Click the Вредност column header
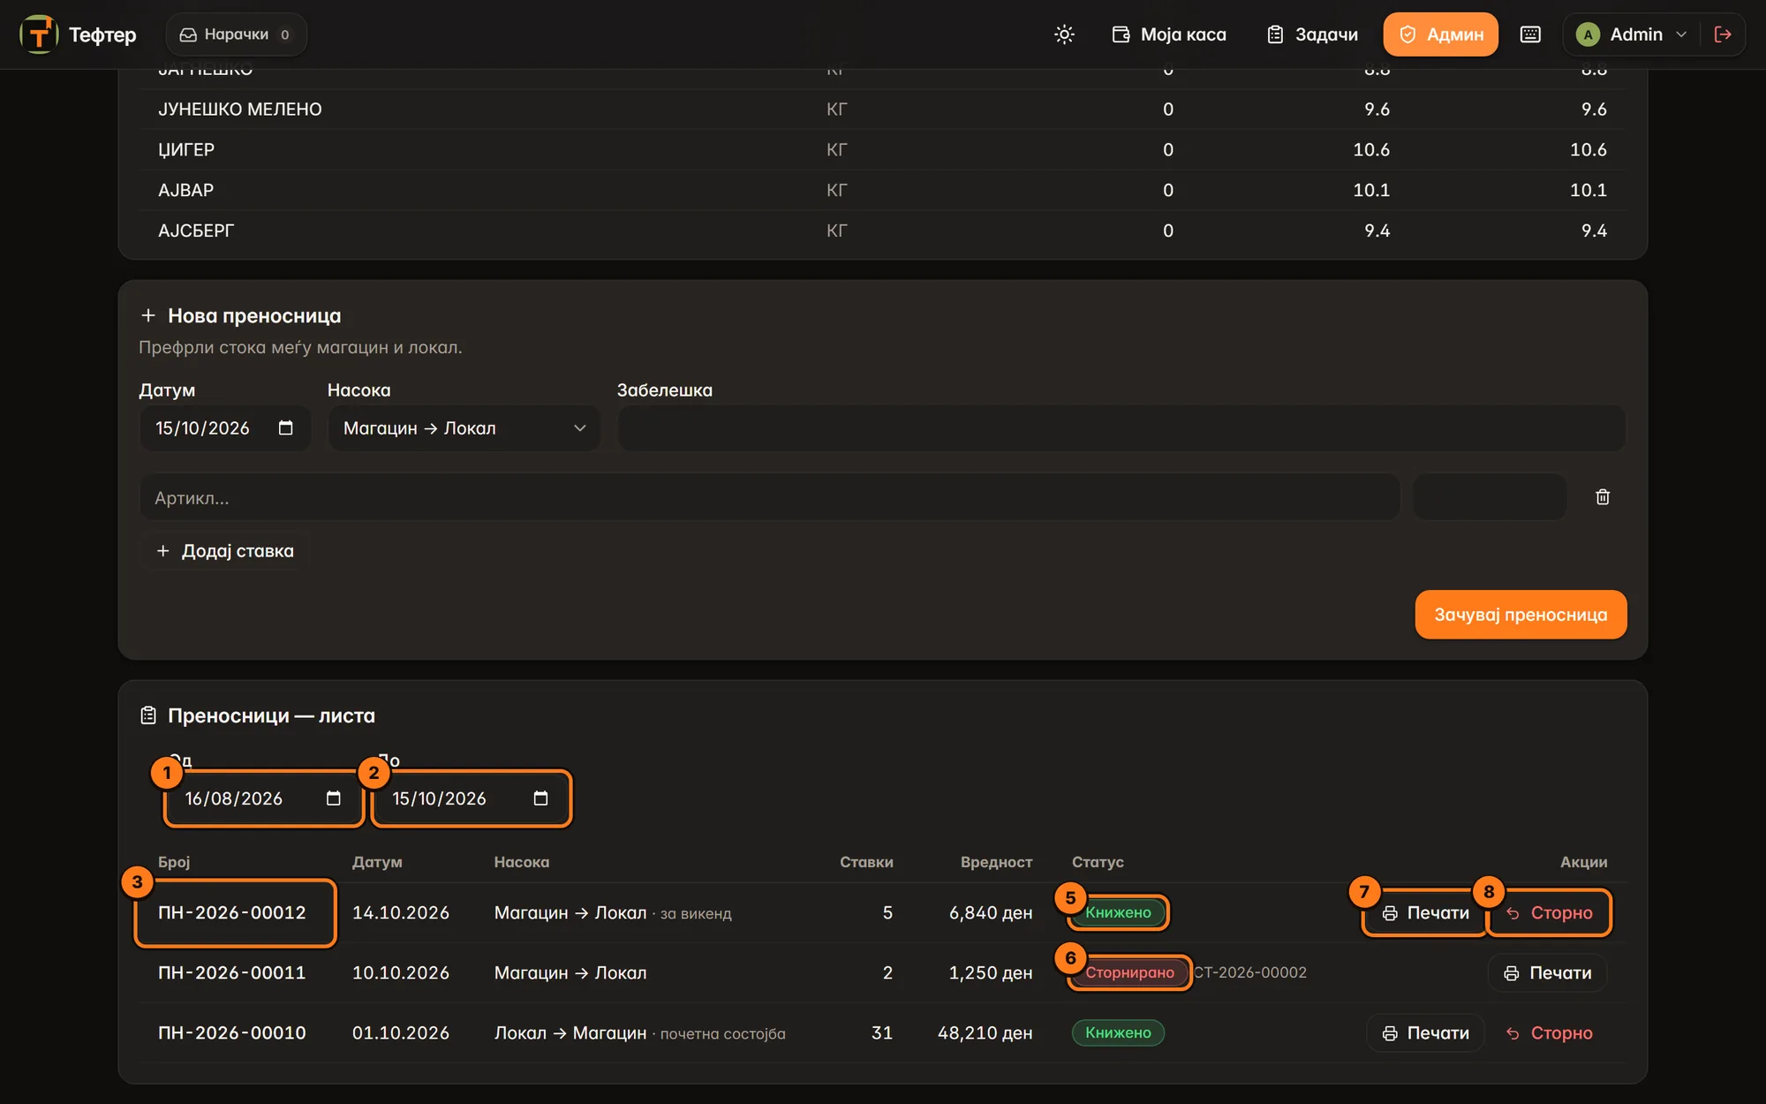This screenshot has height=1104, width=1766. point(996,862)
